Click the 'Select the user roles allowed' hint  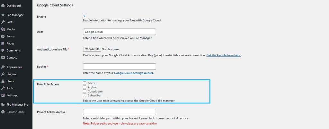pos(129,101)
